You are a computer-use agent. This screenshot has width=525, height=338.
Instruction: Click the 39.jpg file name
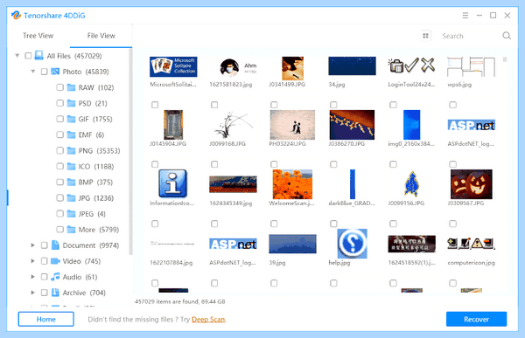click(x=277, y=263)
